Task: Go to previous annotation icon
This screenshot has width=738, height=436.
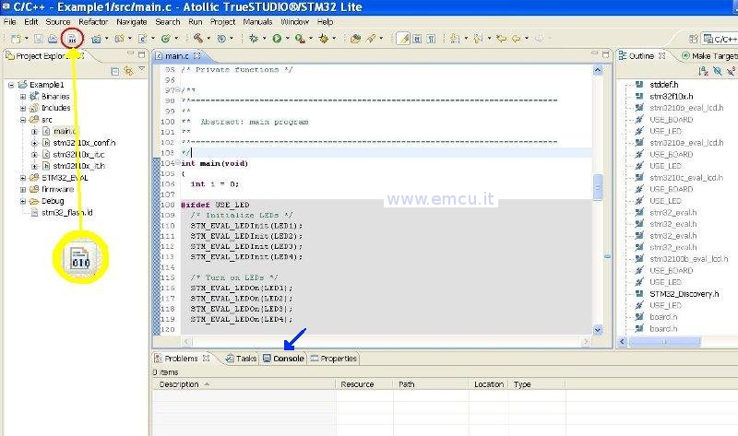Action: coord(478,39)
